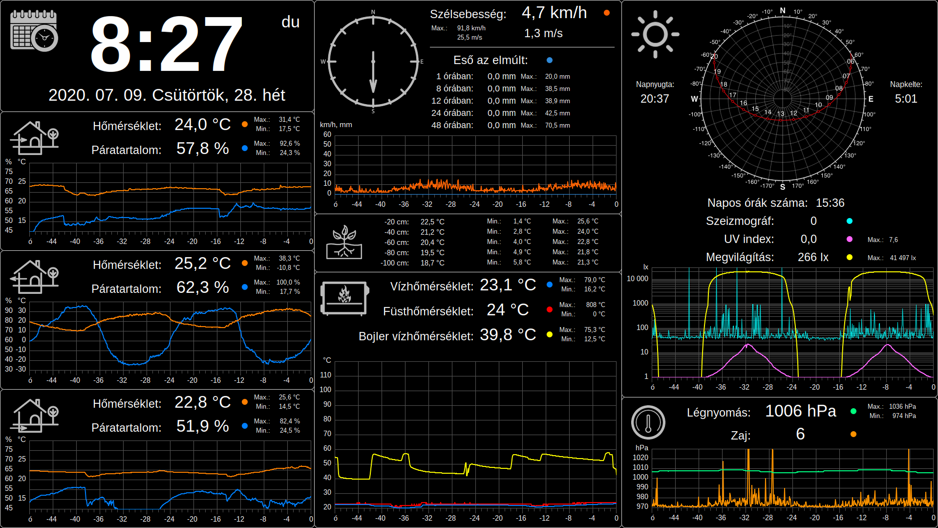Click the cyan dot beside Szeizmográf

coord(850,221)
